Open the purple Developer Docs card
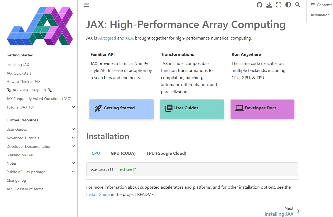 (262, 109)
